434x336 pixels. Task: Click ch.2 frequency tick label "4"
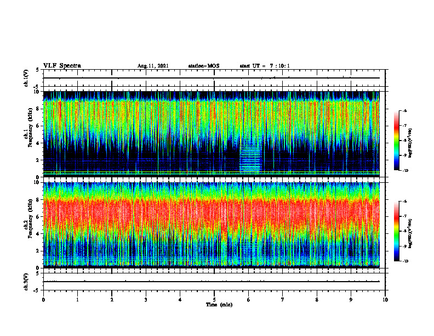click(x=38, y=234)
